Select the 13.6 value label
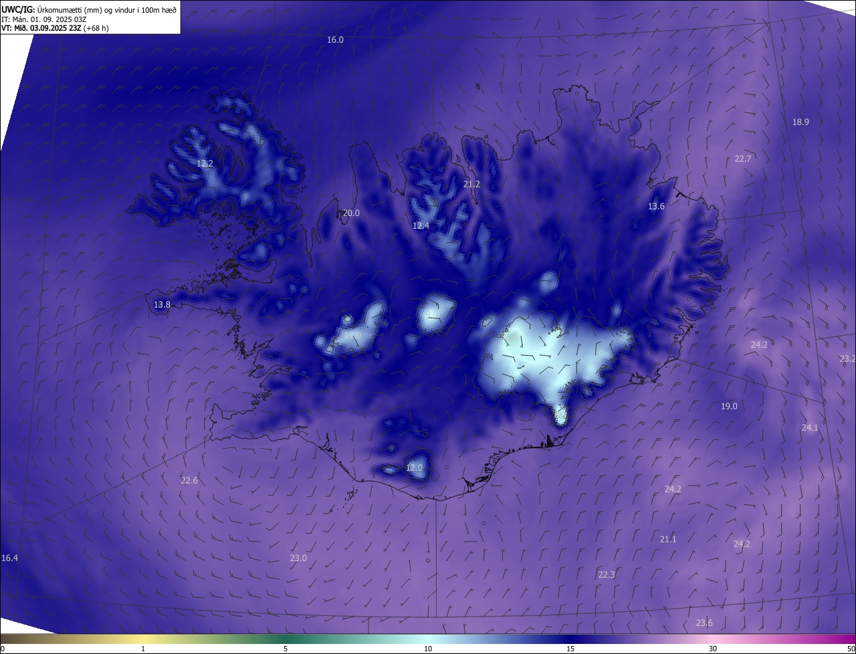This screenshot has height=654, width=856. [x=656, y=207]
